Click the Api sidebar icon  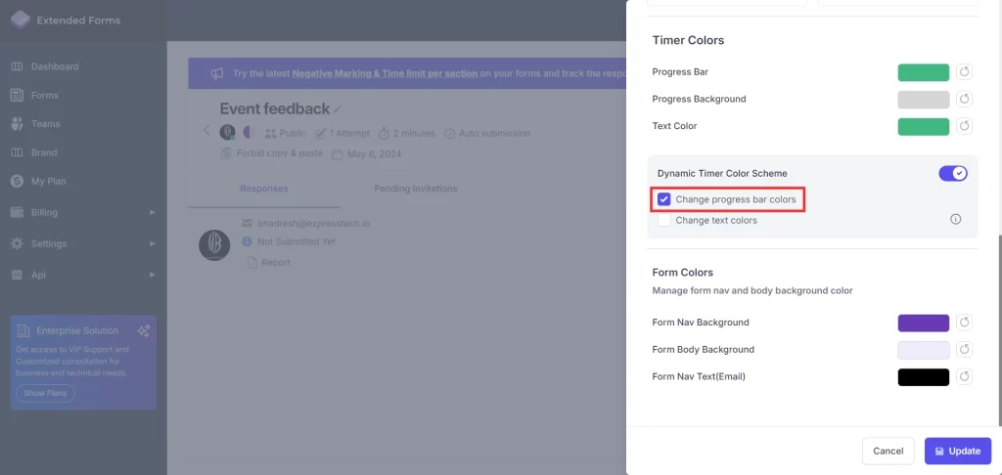(18, 276)
